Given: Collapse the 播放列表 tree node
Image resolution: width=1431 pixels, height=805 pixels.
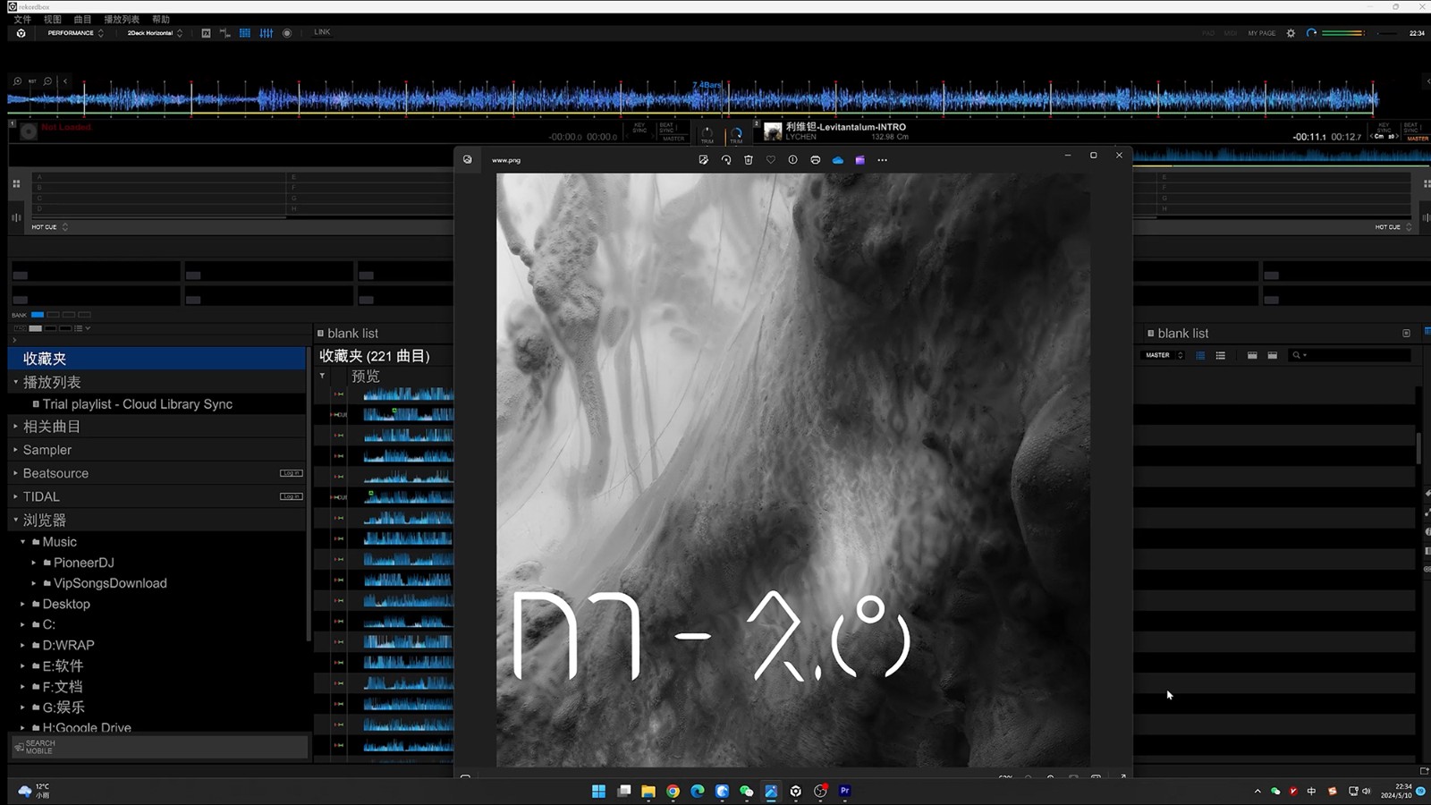Looking at the screenshot, I should click(x=15, y=382).
